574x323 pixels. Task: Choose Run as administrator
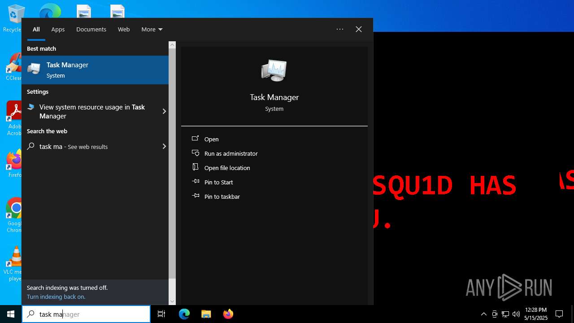coord(231,153)
